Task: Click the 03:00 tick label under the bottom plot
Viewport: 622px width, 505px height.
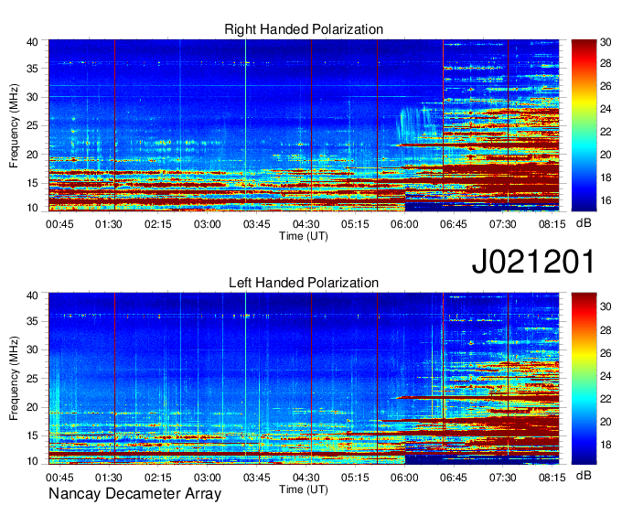Action: (x=207, y=478)
